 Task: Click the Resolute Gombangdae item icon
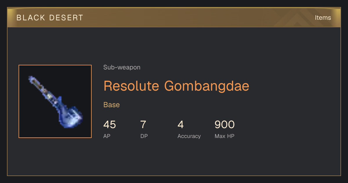point(55,101)
